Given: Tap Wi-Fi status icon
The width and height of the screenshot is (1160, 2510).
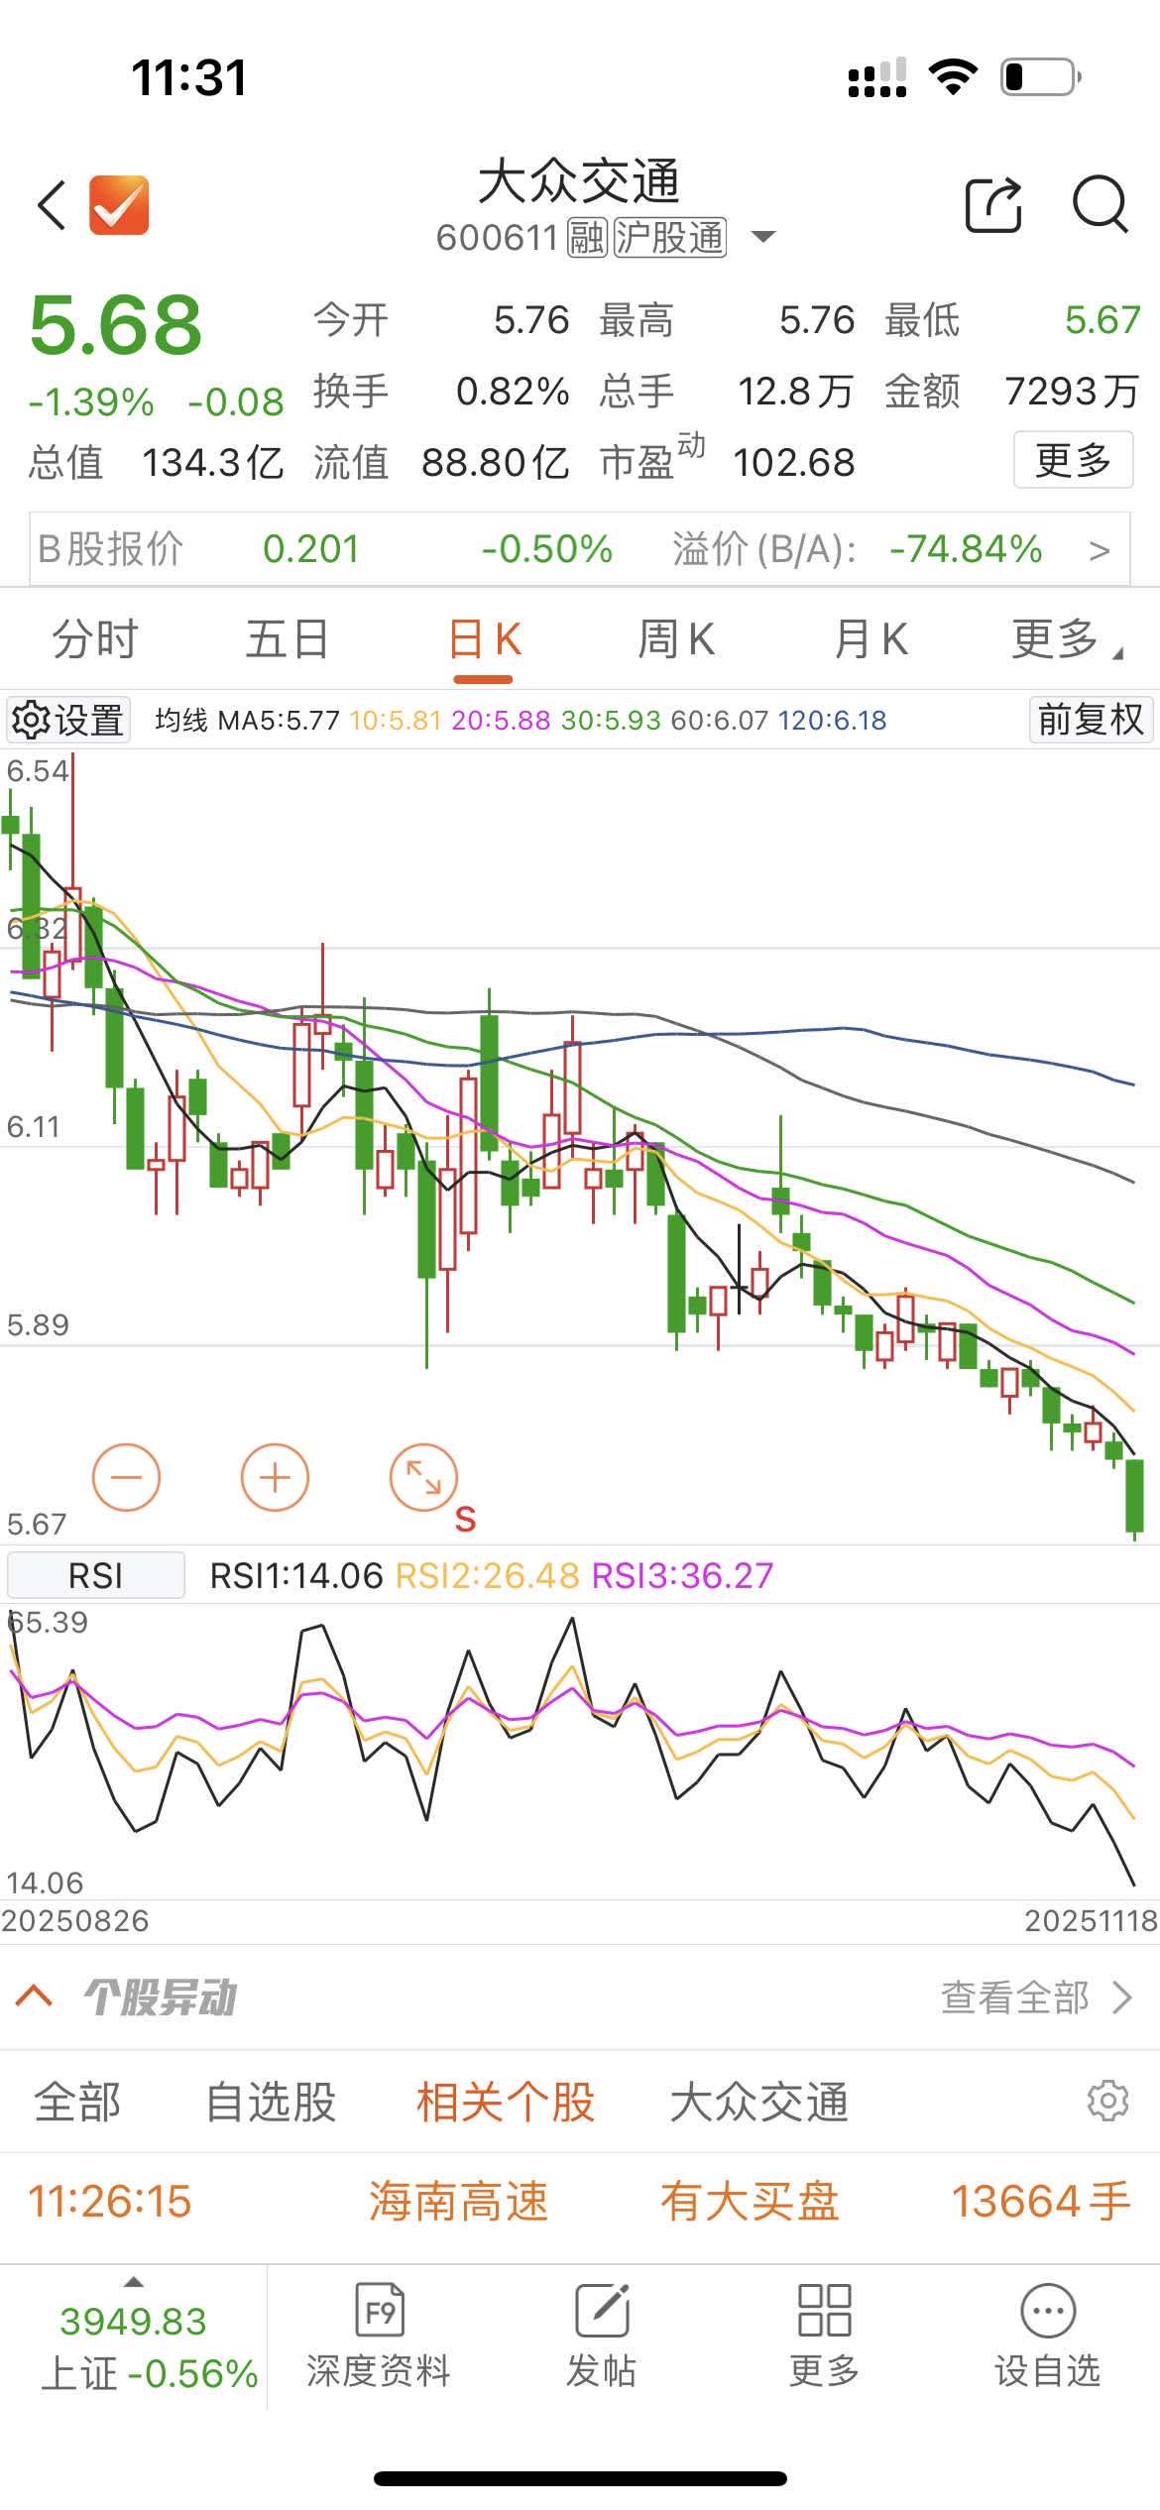Looking at the screenshot, I should point(953,76).
